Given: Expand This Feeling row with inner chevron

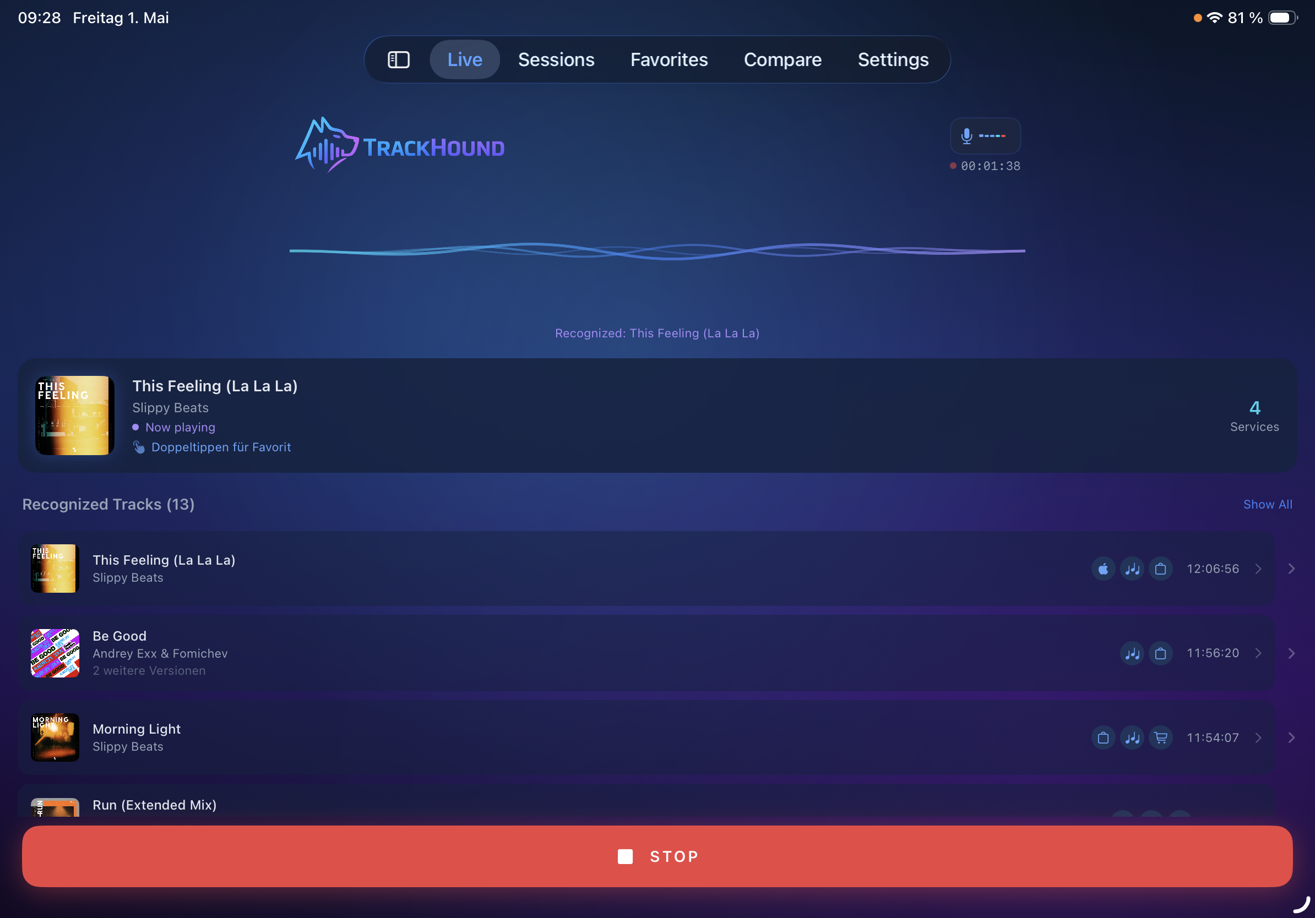Looking at the screenshot, I should [x=1258, y=569].
